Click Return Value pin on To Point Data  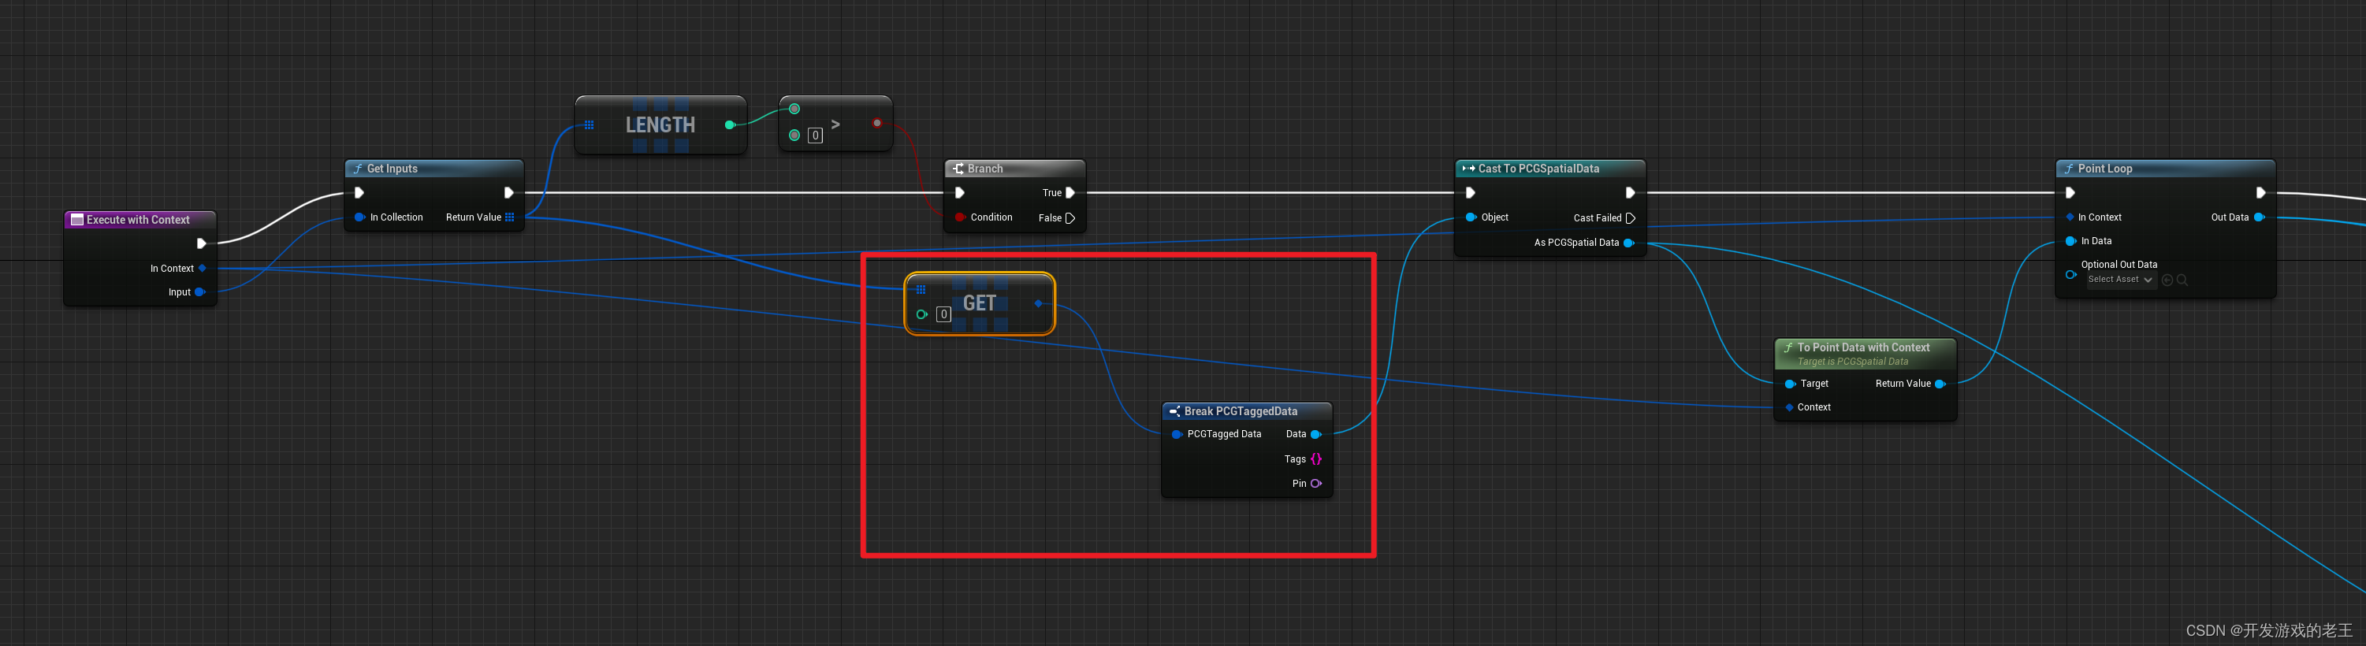tap(1940, 384)
